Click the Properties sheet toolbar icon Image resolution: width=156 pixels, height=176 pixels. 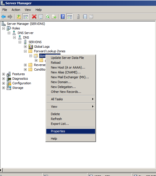pos(41,17)
